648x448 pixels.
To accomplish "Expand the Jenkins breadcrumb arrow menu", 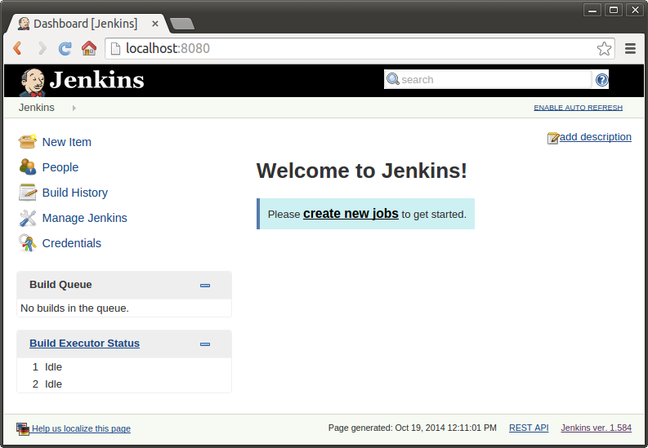I will click(74, 108).
